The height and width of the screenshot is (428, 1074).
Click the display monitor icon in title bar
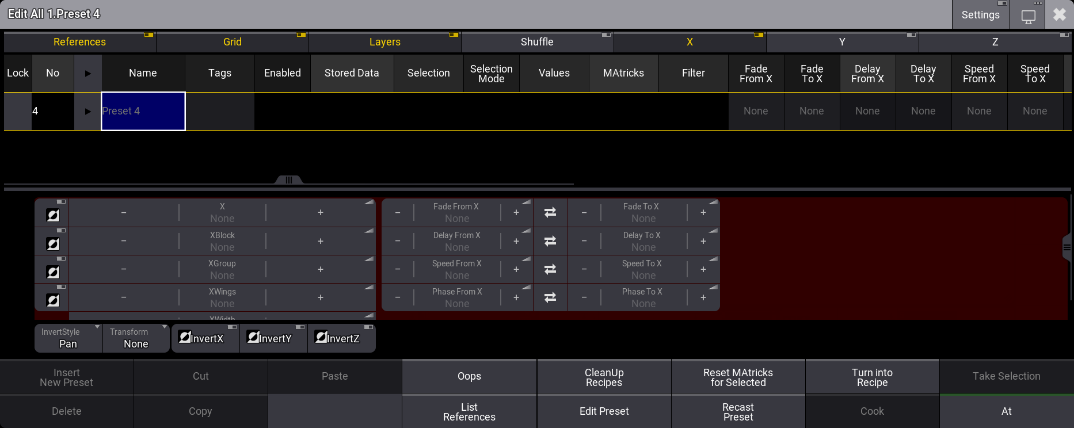coord(1028,16)
